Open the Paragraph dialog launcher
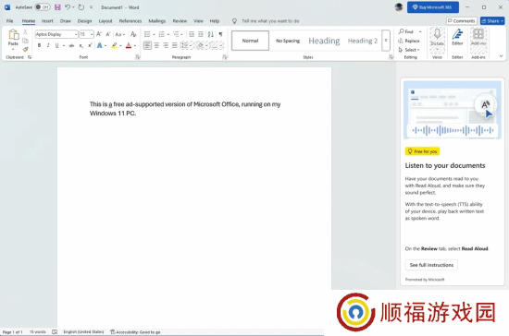 click(225, 57)
